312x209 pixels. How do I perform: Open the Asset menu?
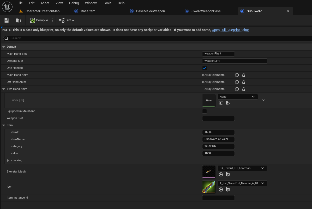[x=45, y=3]
